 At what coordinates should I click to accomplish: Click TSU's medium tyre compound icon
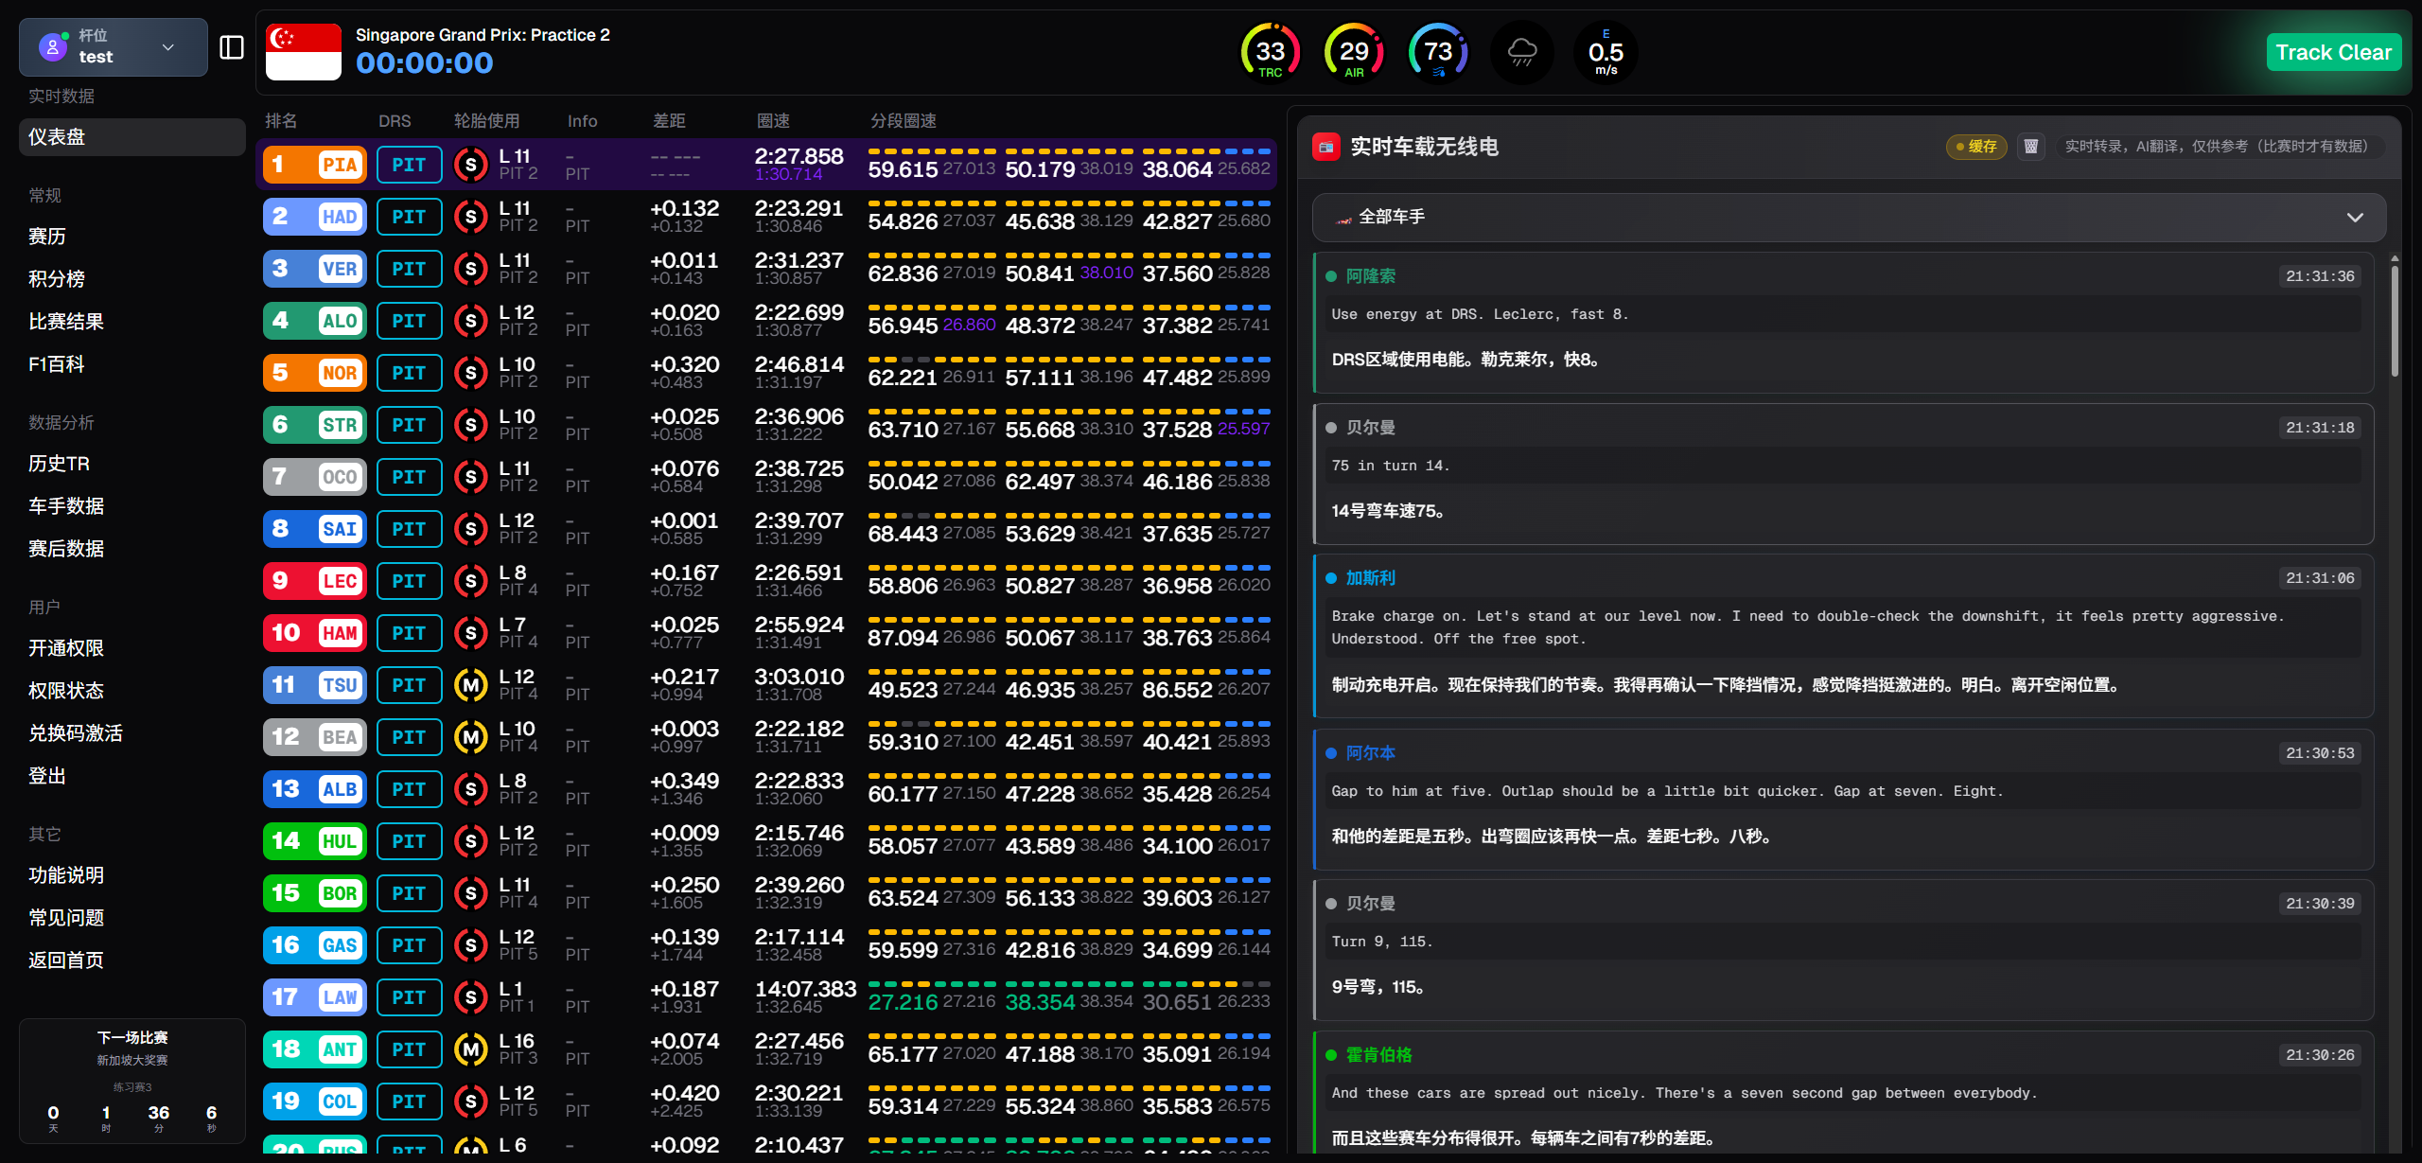click(x=470, y=685)
